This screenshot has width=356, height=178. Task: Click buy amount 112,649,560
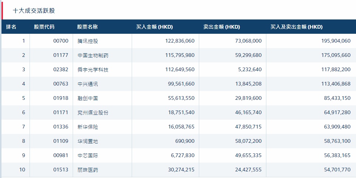pos(180,69)
